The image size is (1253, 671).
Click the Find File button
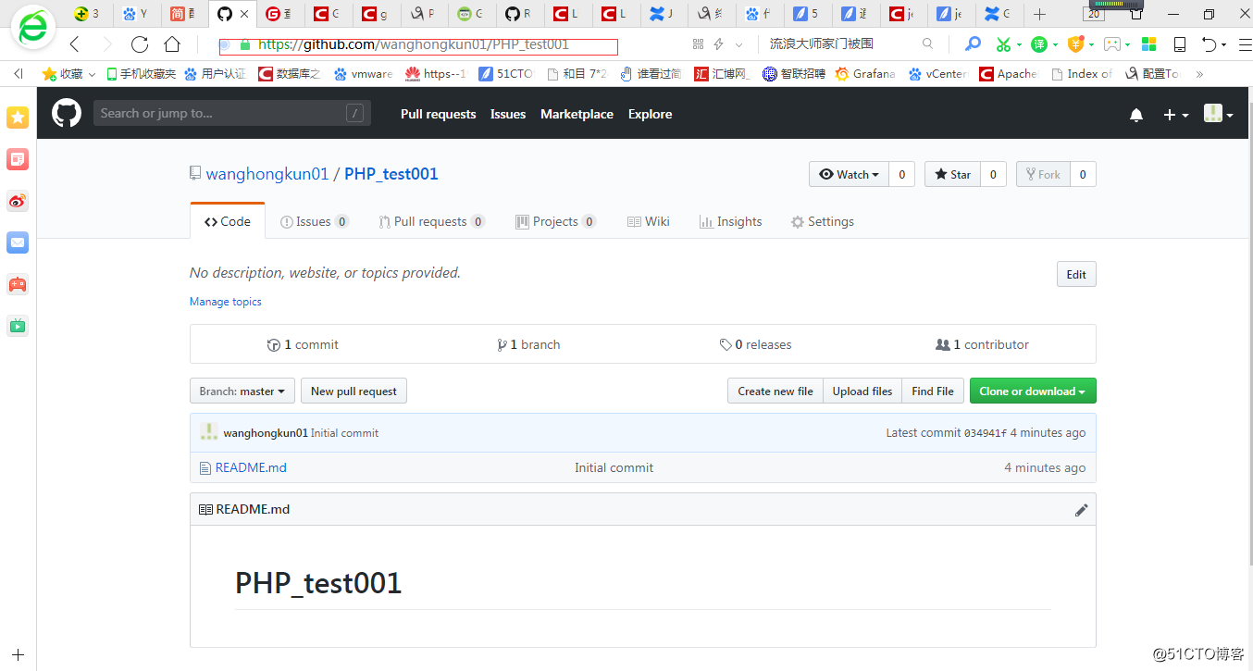[x=933, y=391]
